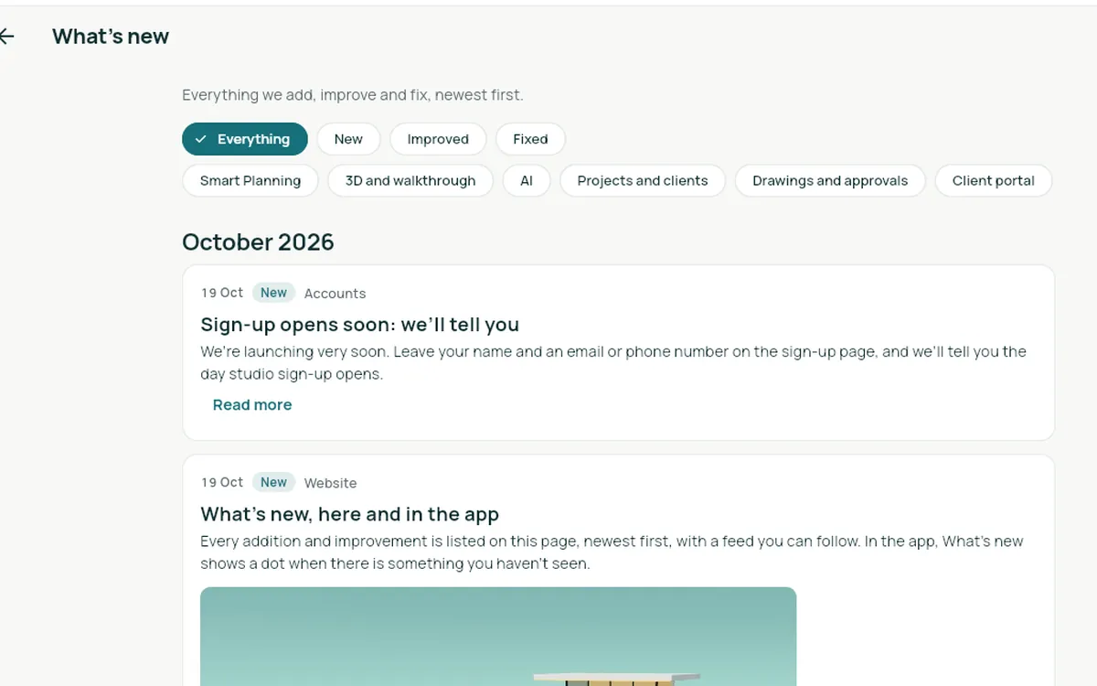Filter updates by Fixed
This screenshot has height=686, width=1097.
[x=530, y=139]
